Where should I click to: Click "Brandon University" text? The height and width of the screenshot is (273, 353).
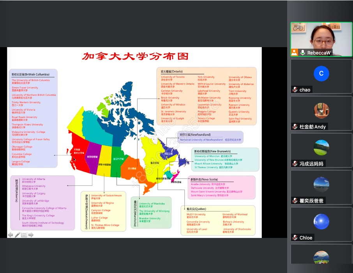pyautogui.click(x=150, y=218)
